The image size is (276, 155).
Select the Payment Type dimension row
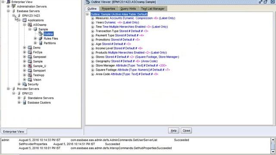coord(120,35)
